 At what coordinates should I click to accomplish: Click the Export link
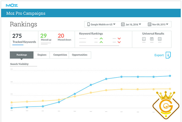click(x=159, y=55)
